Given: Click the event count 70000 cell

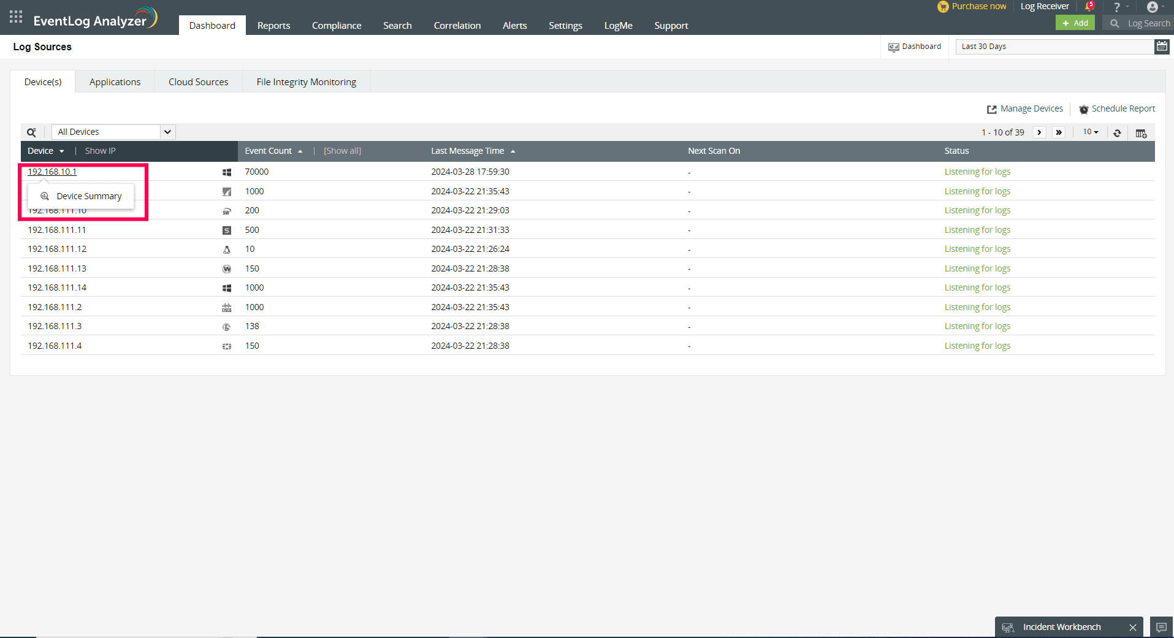Looking at the screenshot, I should [257, 172].
